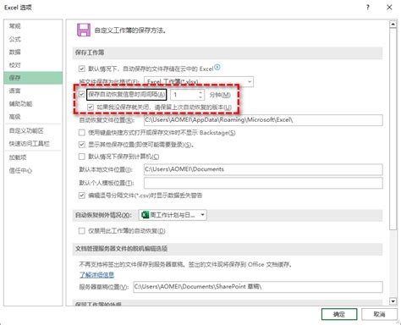Toggle 显示其他保存位置 checkbox
The image size is (401, 325).
pyautogui.click(x=82, y=145)
